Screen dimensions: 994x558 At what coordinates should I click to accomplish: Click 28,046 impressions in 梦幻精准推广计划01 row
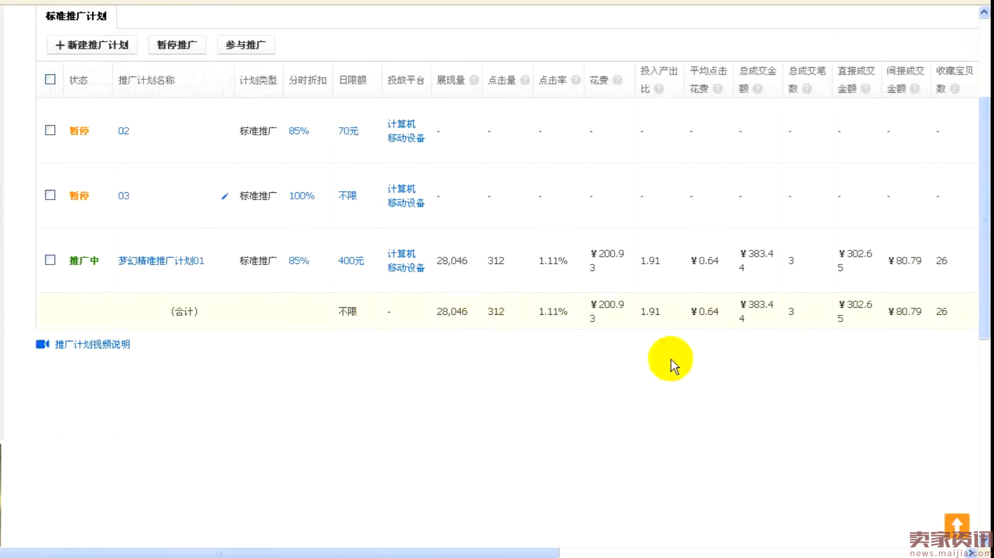tap(452, 260)
